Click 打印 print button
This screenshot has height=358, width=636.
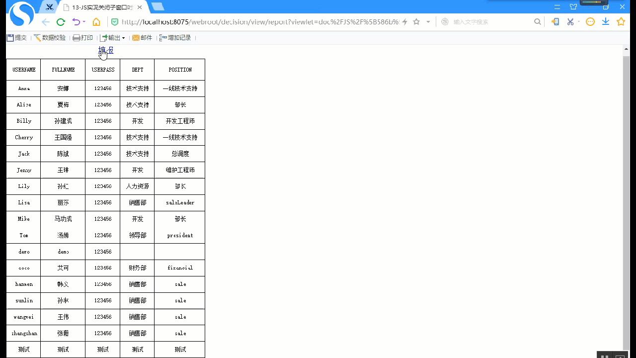[x=83, y=38]
